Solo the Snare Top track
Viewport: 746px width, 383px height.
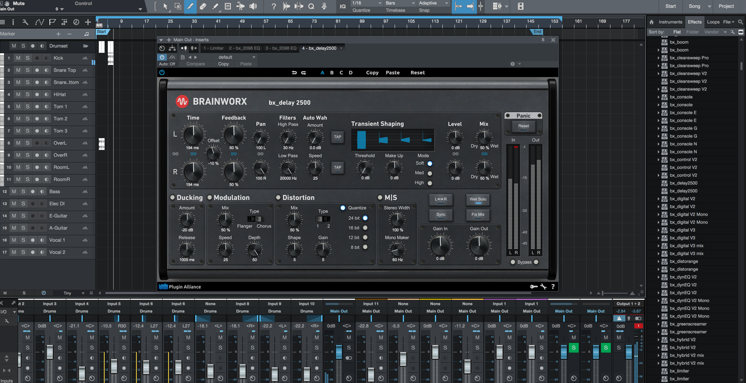click(x=27, y=71)
